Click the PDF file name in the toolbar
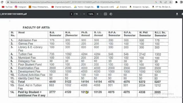Screen dimensions: 183x103 (x=13, y=14)
